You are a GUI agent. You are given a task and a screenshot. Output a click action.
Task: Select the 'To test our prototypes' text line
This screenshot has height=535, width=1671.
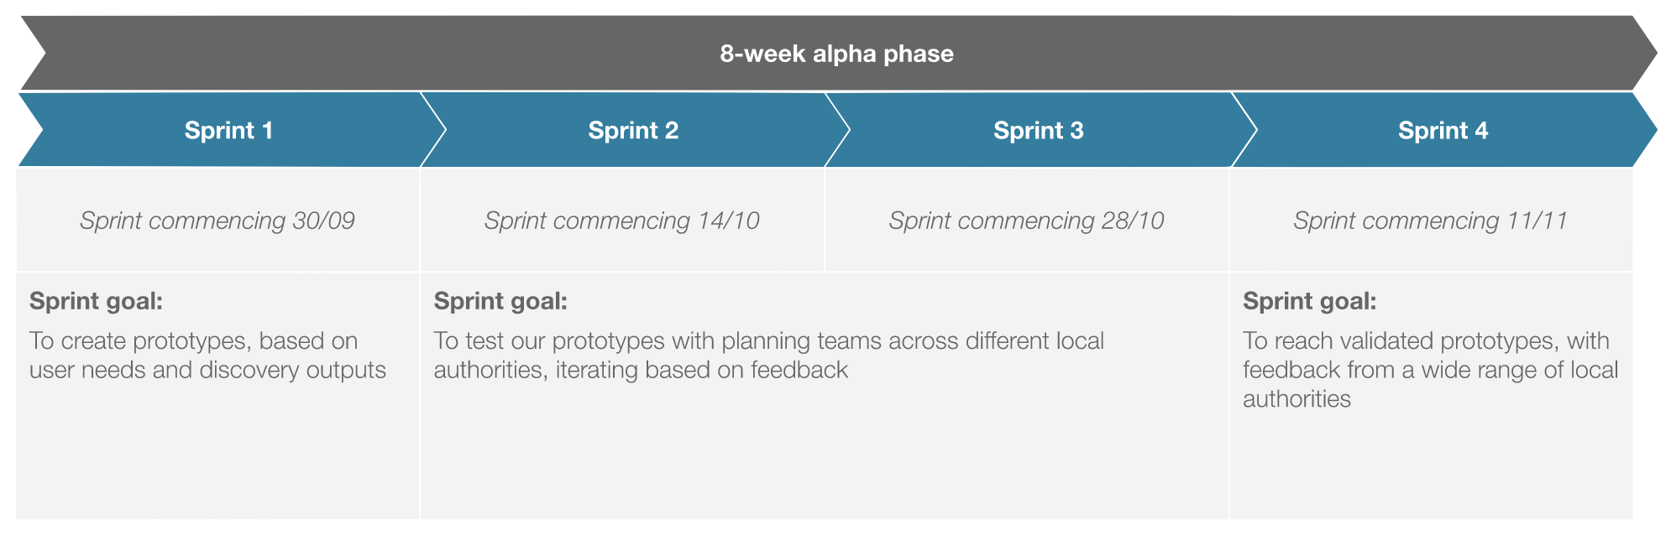point(768,341)
